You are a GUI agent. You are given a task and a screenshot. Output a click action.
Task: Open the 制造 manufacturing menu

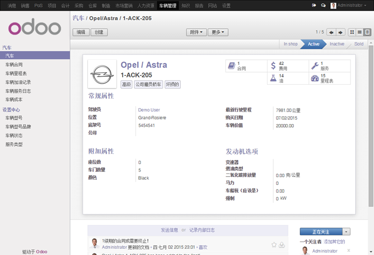point(106,6)
